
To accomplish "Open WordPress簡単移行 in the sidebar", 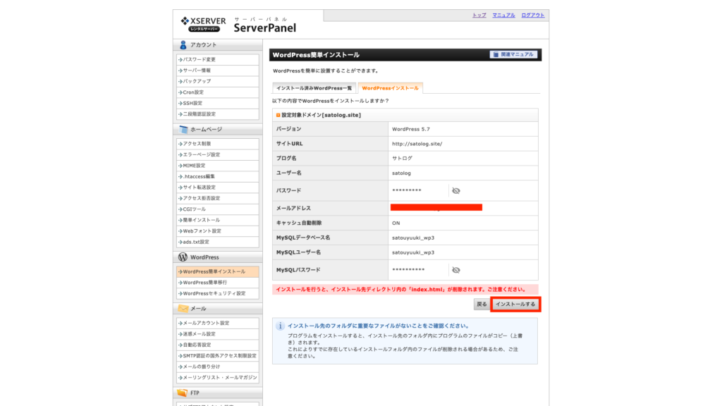I will pyautogui.click(x=217, y=283).
